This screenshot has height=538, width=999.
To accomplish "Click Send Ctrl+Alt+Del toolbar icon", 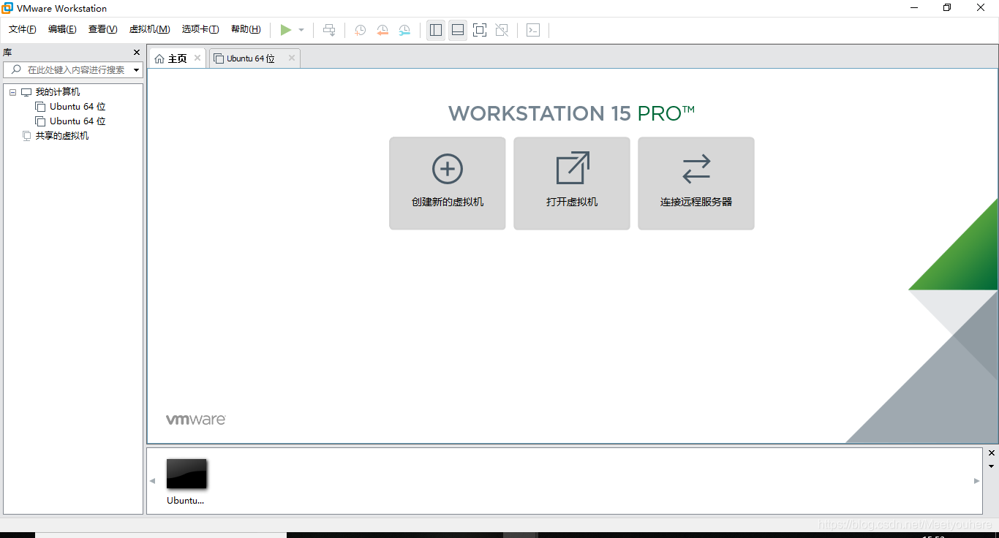I will click(x=329, y=30).
